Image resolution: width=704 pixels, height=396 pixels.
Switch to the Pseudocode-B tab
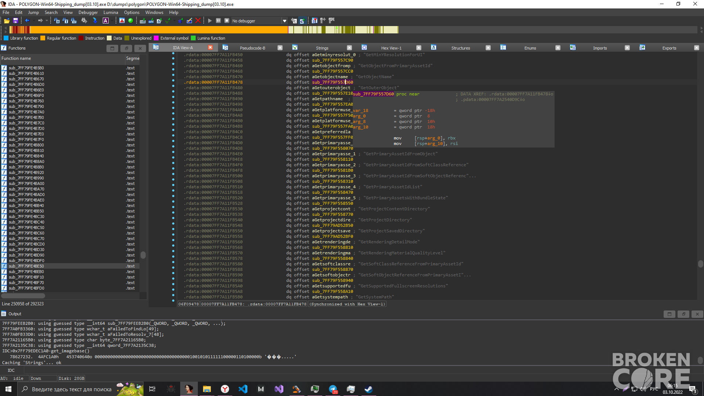tap(253, 48)
